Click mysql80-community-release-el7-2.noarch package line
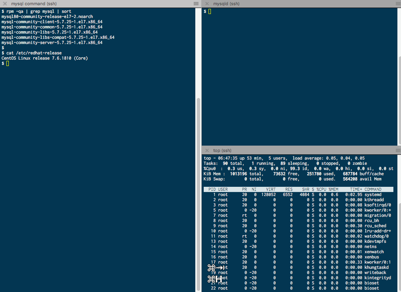 coord(47,17)
